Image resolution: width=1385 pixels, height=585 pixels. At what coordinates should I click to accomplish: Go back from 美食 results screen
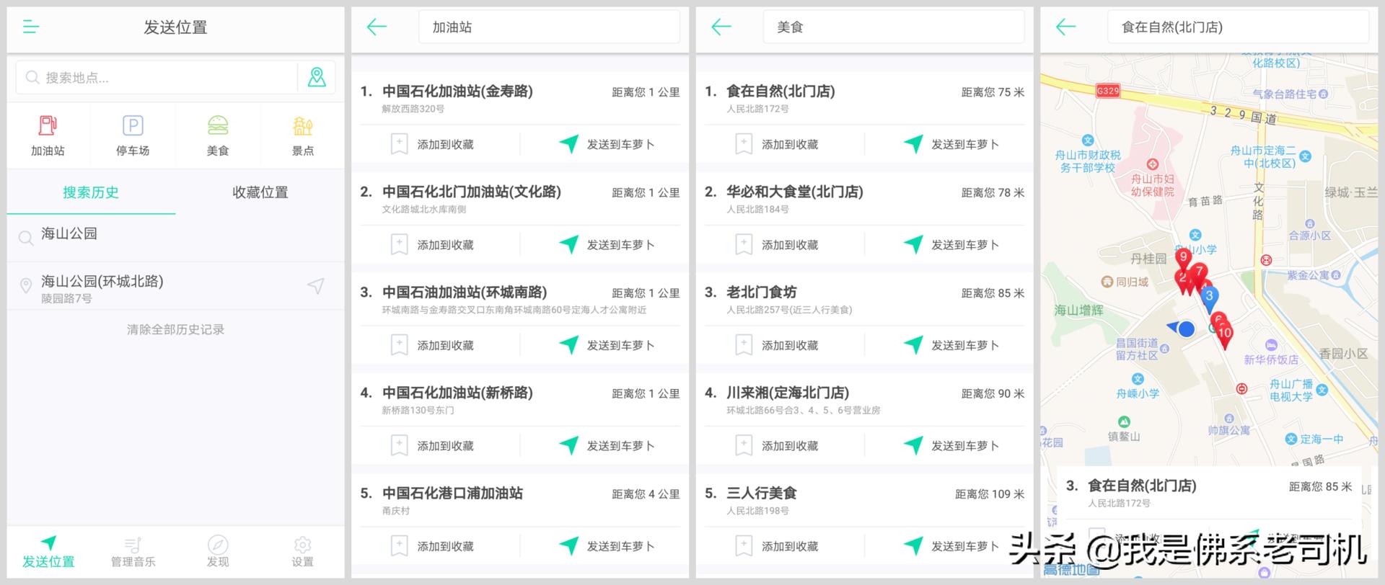[x=721, y=27]
